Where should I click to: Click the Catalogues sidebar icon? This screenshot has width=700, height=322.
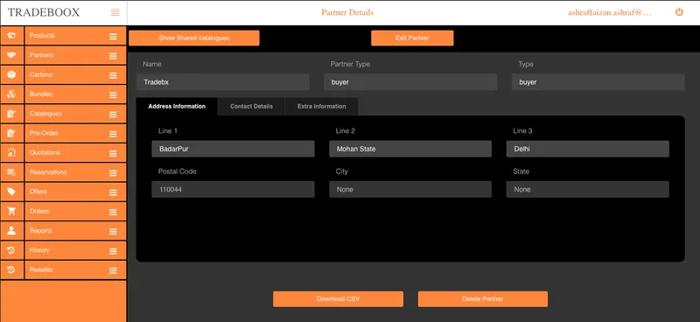coord(11,114)
